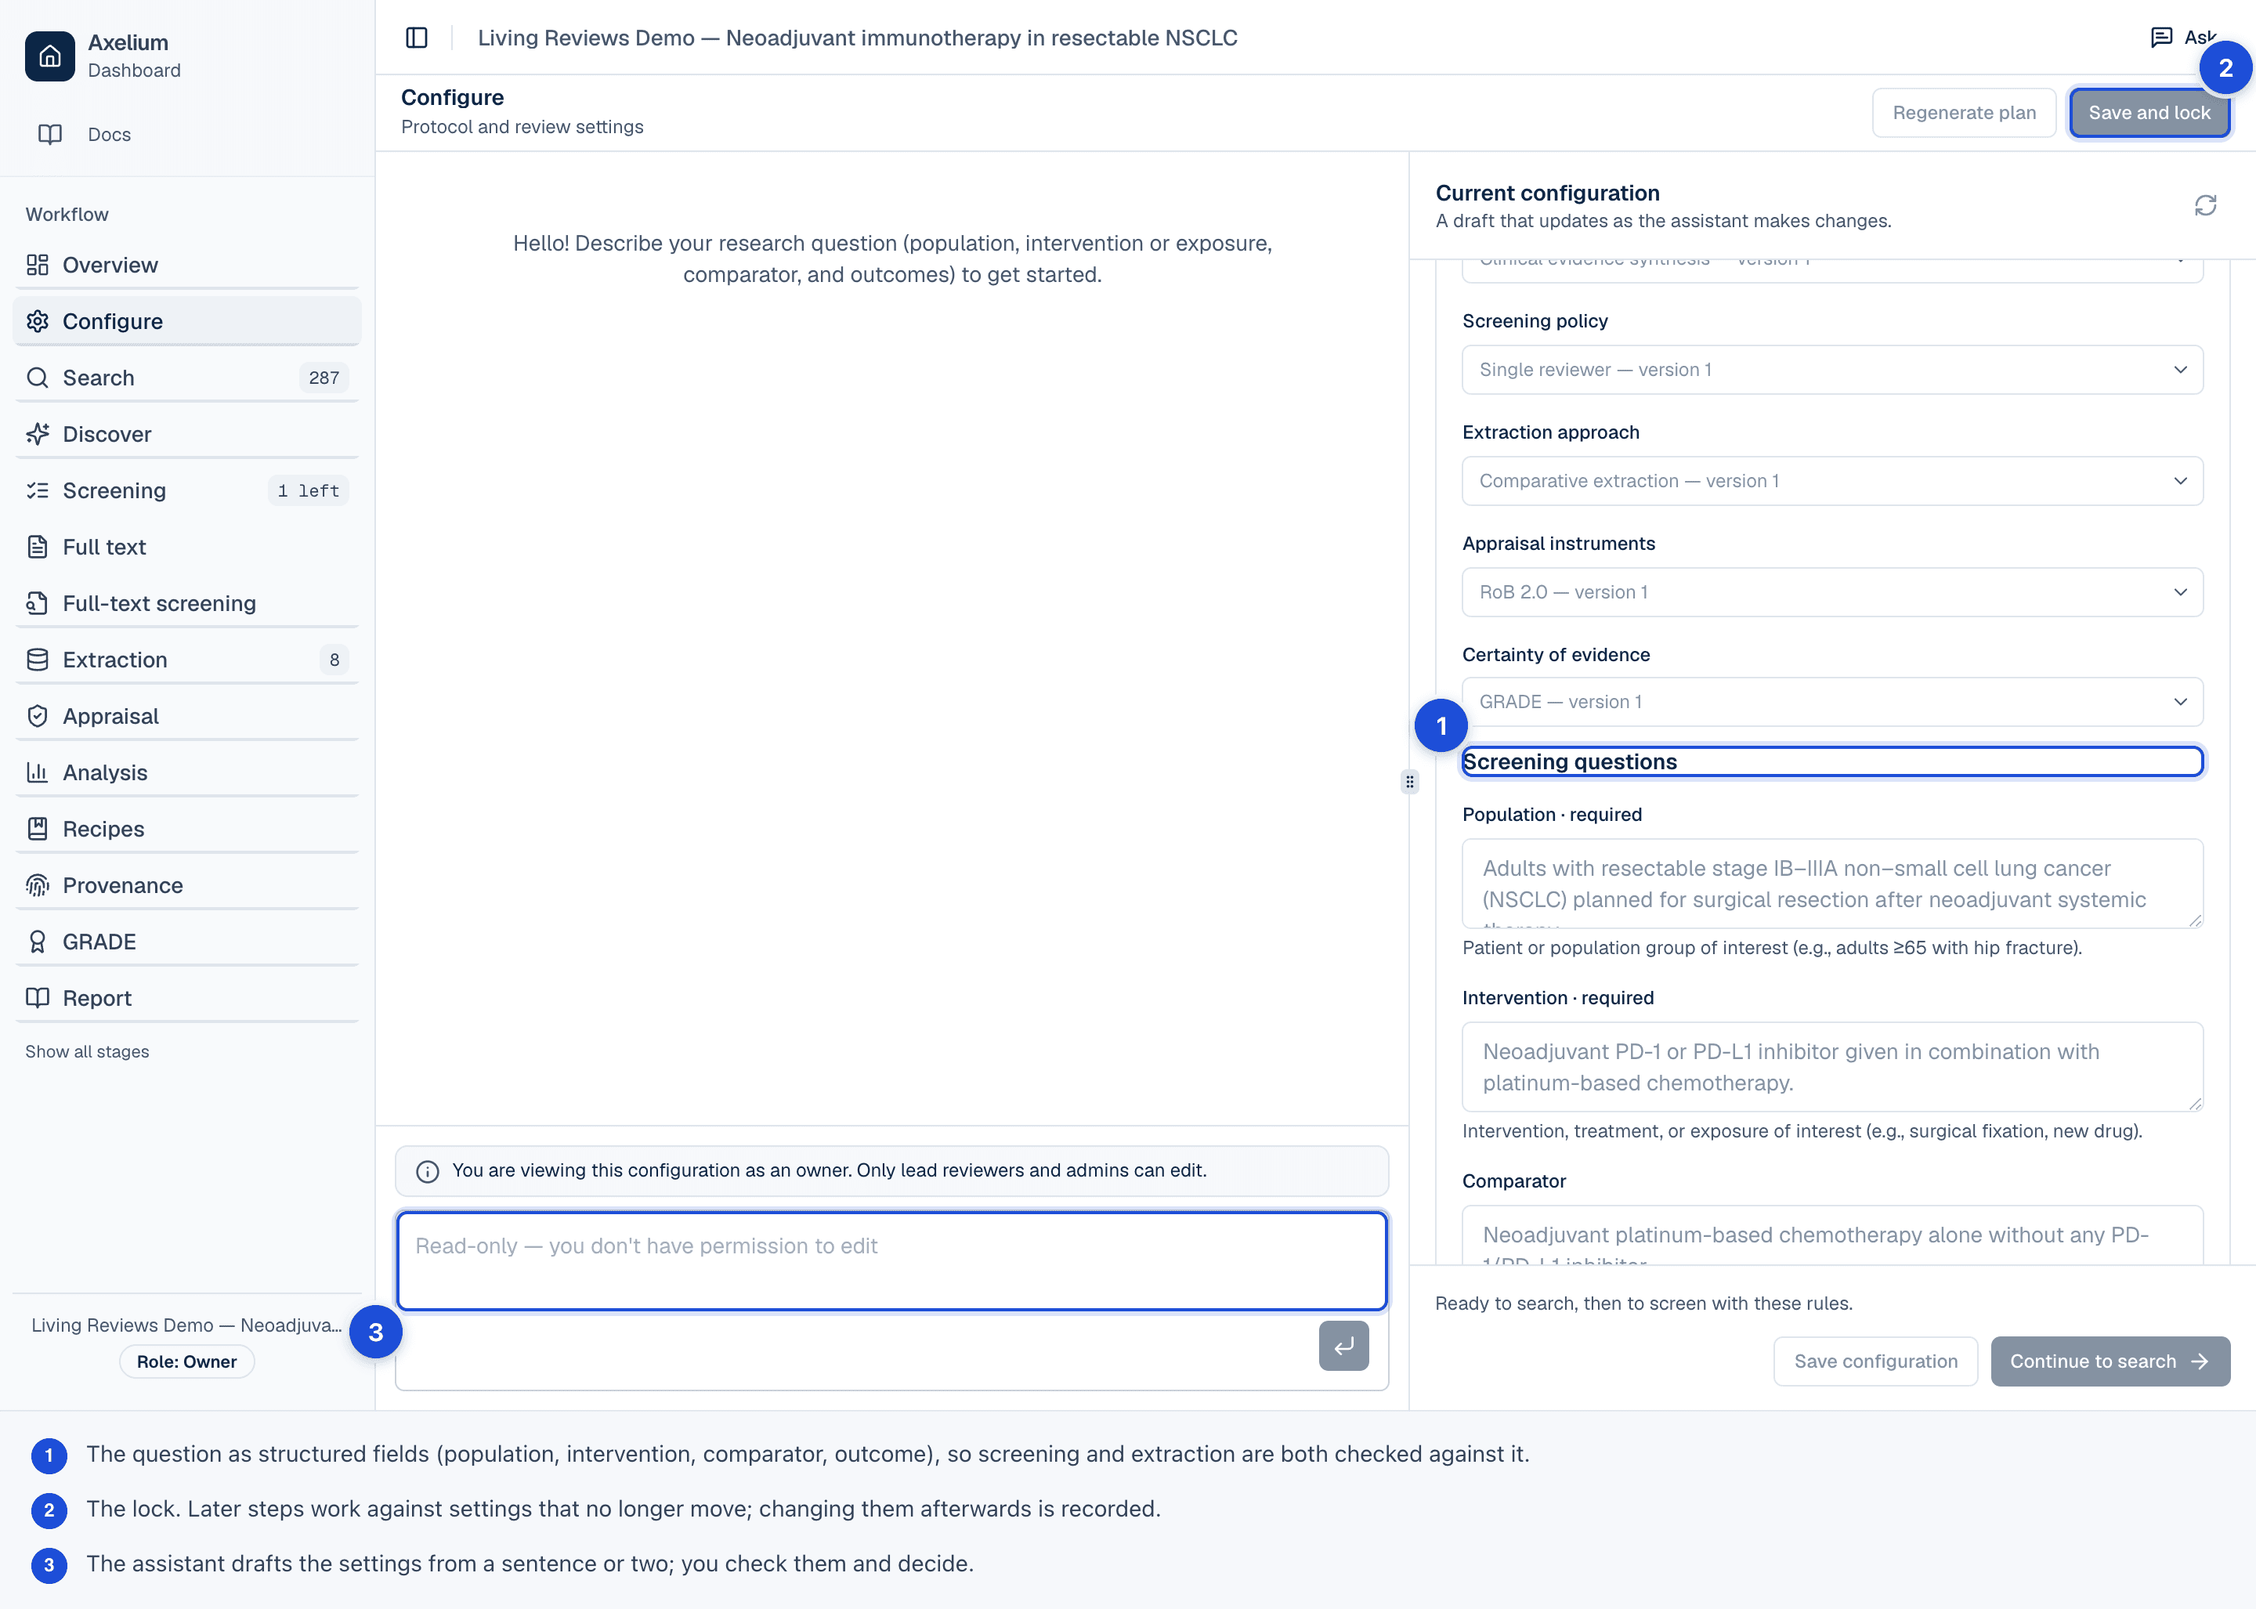Open the Screening policy dropdown

[x=1832, y=370]
